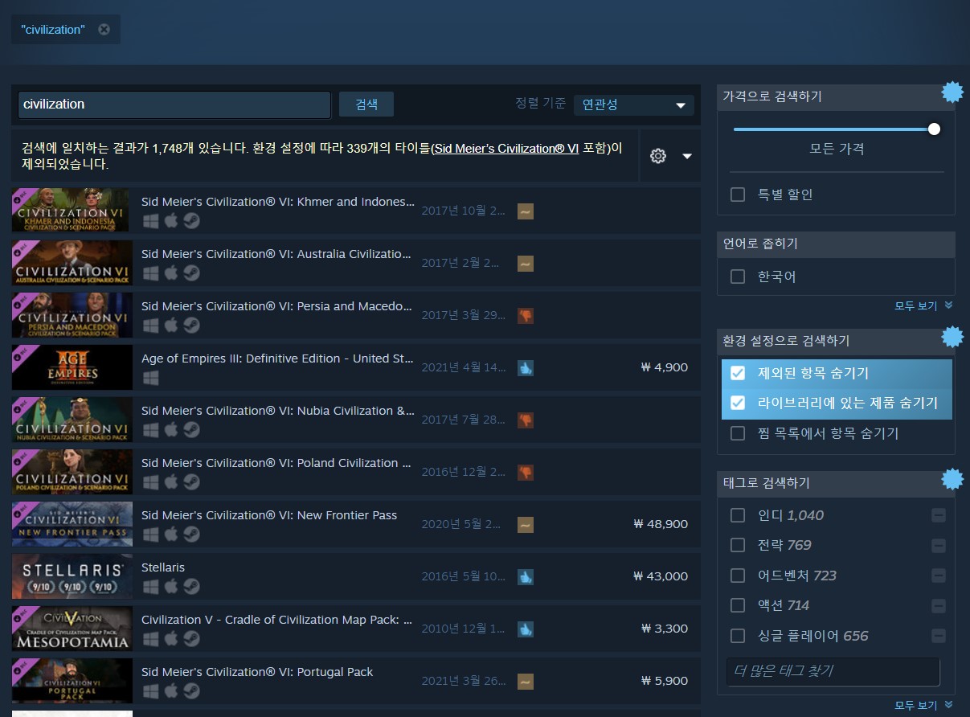
Task: Collapse the 가격으로 검색하기 panel header
Action: point(836,96)
